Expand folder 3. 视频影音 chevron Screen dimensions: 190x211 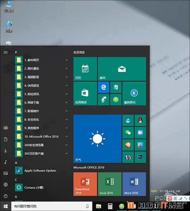click(66, 77)
